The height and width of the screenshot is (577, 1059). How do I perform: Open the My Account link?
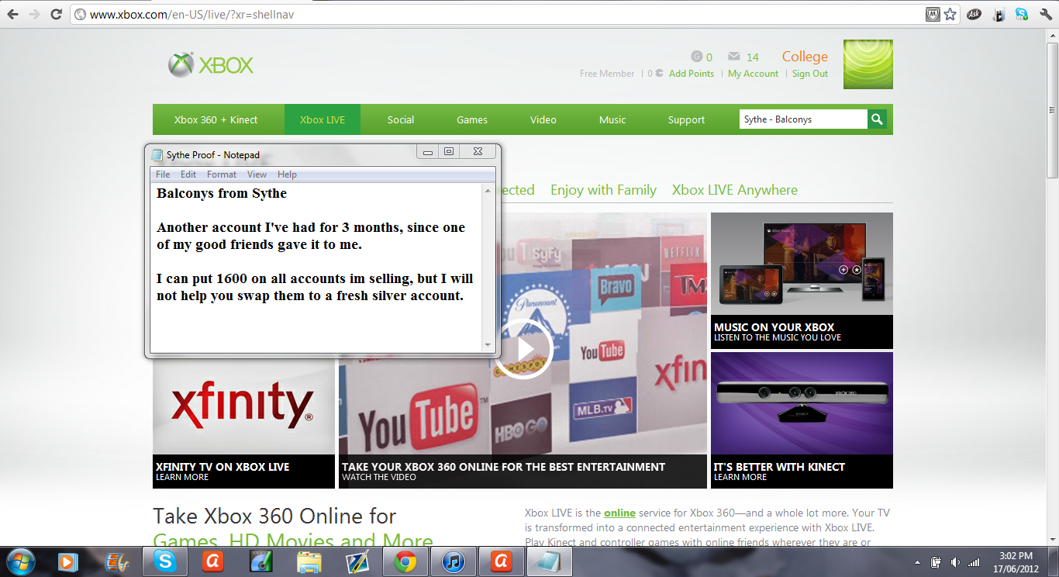753,74
